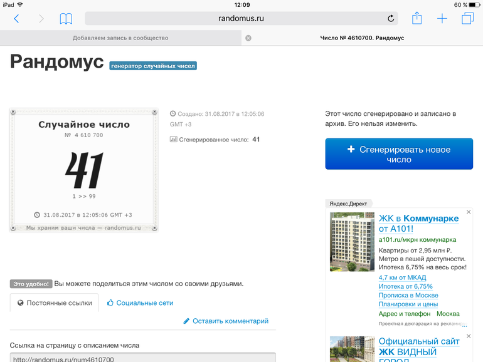Tap the Safari back arrow
This screenshot has height=362, width=483.
16,19
